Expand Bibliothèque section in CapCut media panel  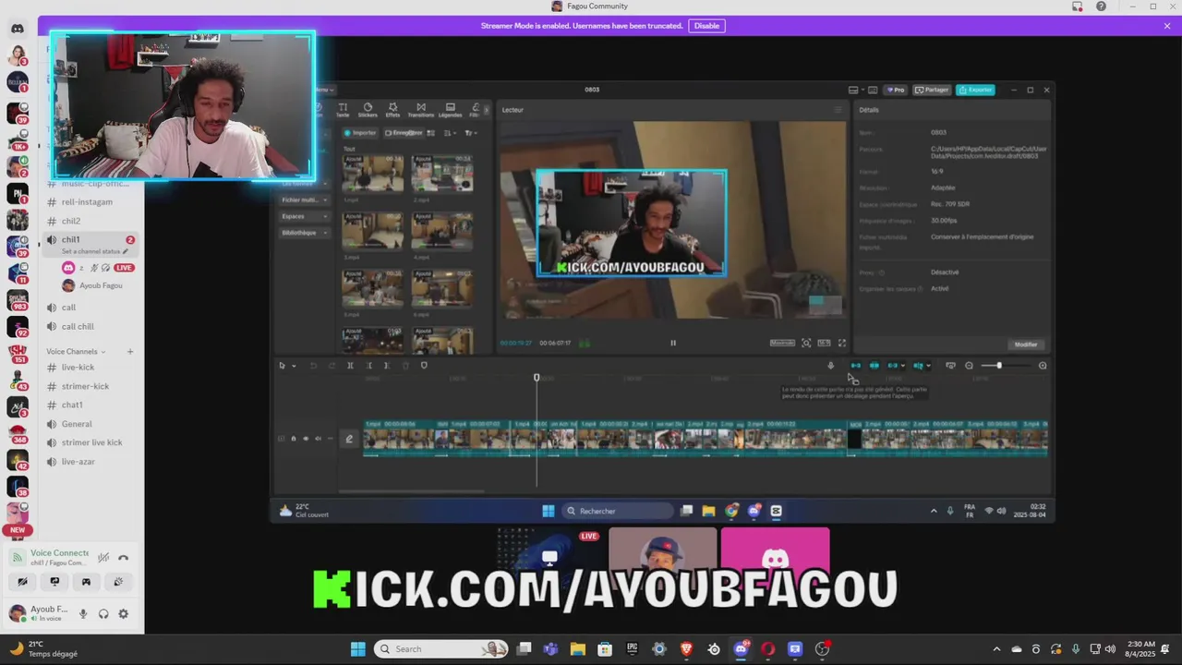(x=305, y=233)
